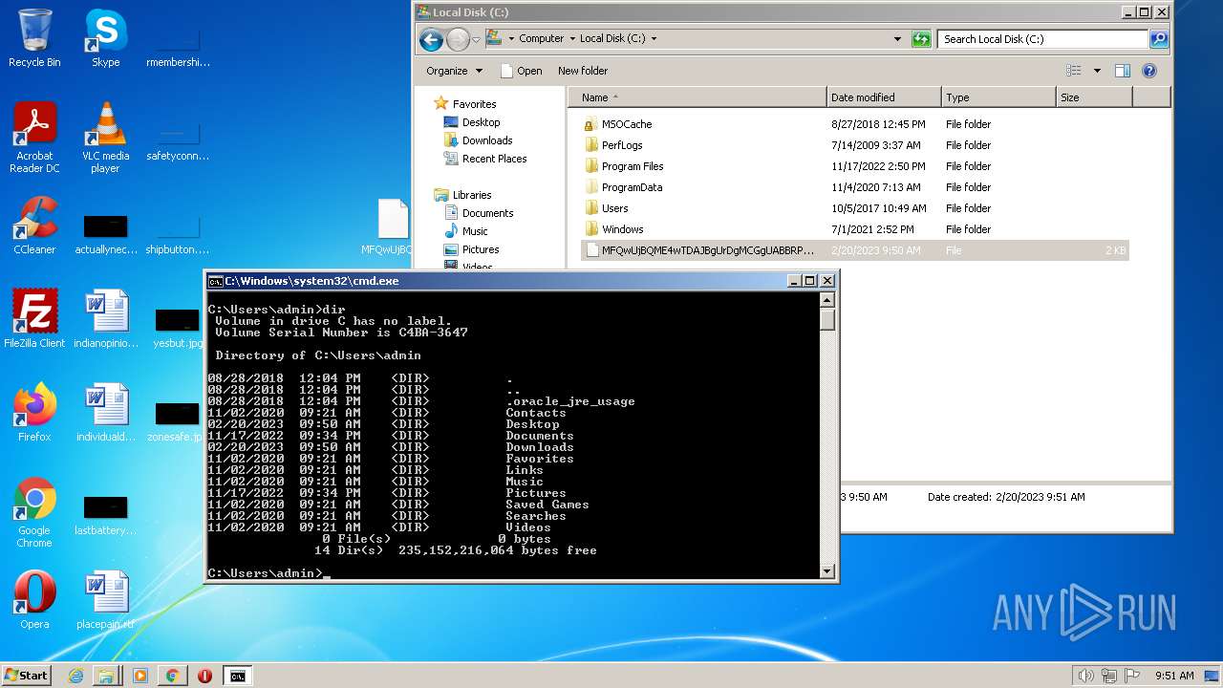
Task: Open Opera desktop shortcut
Action: point(34,600)
